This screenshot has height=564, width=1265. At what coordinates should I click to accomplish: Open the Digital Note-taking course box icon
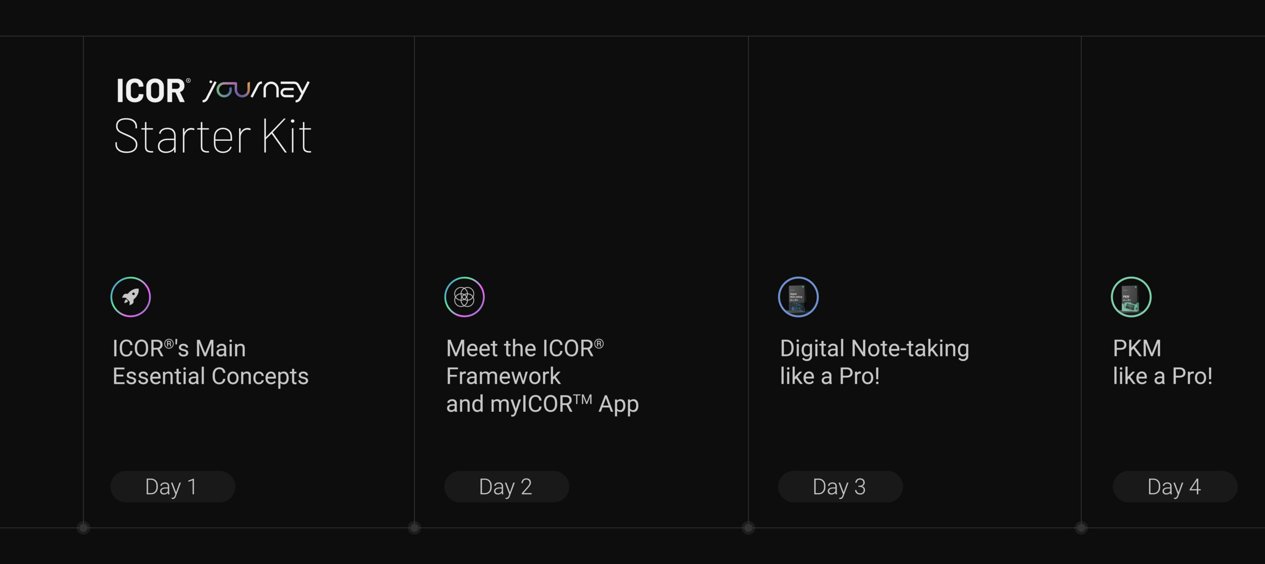click(x=798, y=297)
